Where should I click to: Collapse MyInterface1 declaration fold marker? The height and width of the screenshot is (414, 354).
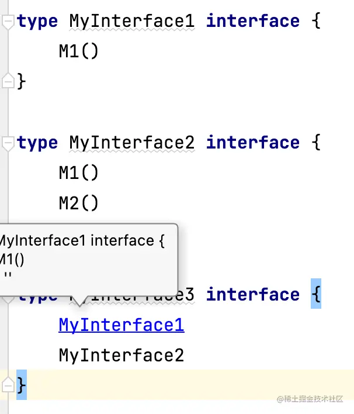coord(8,22)
